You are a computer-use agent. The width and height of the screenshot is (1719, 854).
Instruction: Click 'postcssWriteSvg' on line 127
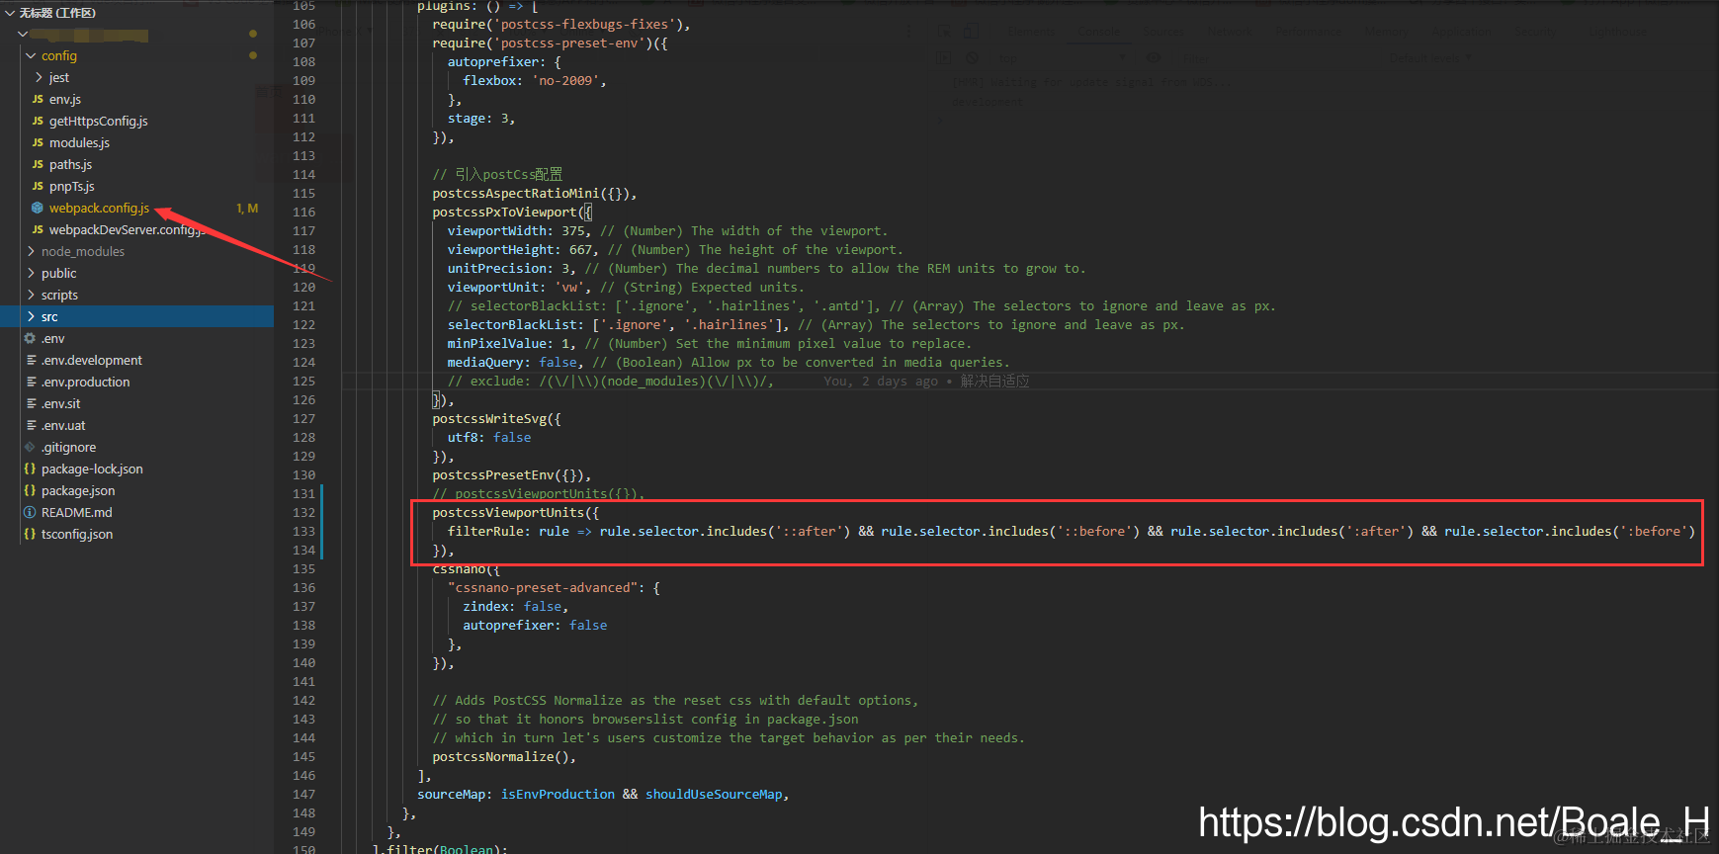[488, 419]
